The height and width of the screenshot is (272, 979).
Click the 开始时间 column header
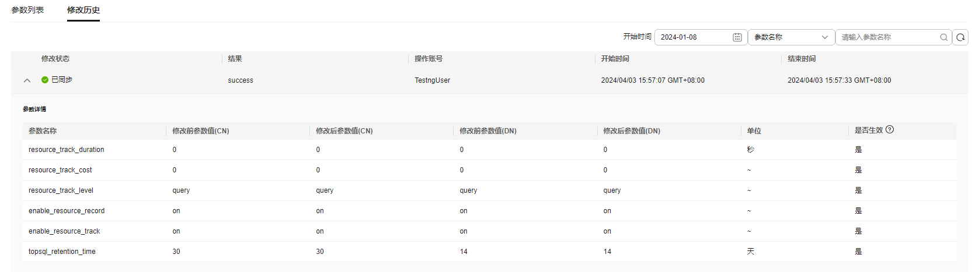coord(615,59)
